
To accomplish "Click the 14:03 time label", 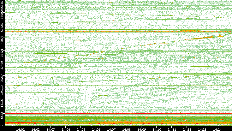I will point(51,129).
